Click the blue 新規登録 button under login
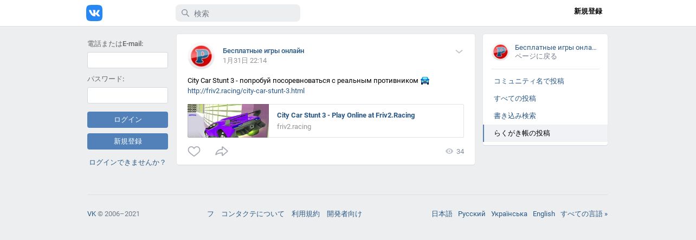Viewport: 696px width, 240px height. click(127, 141)
